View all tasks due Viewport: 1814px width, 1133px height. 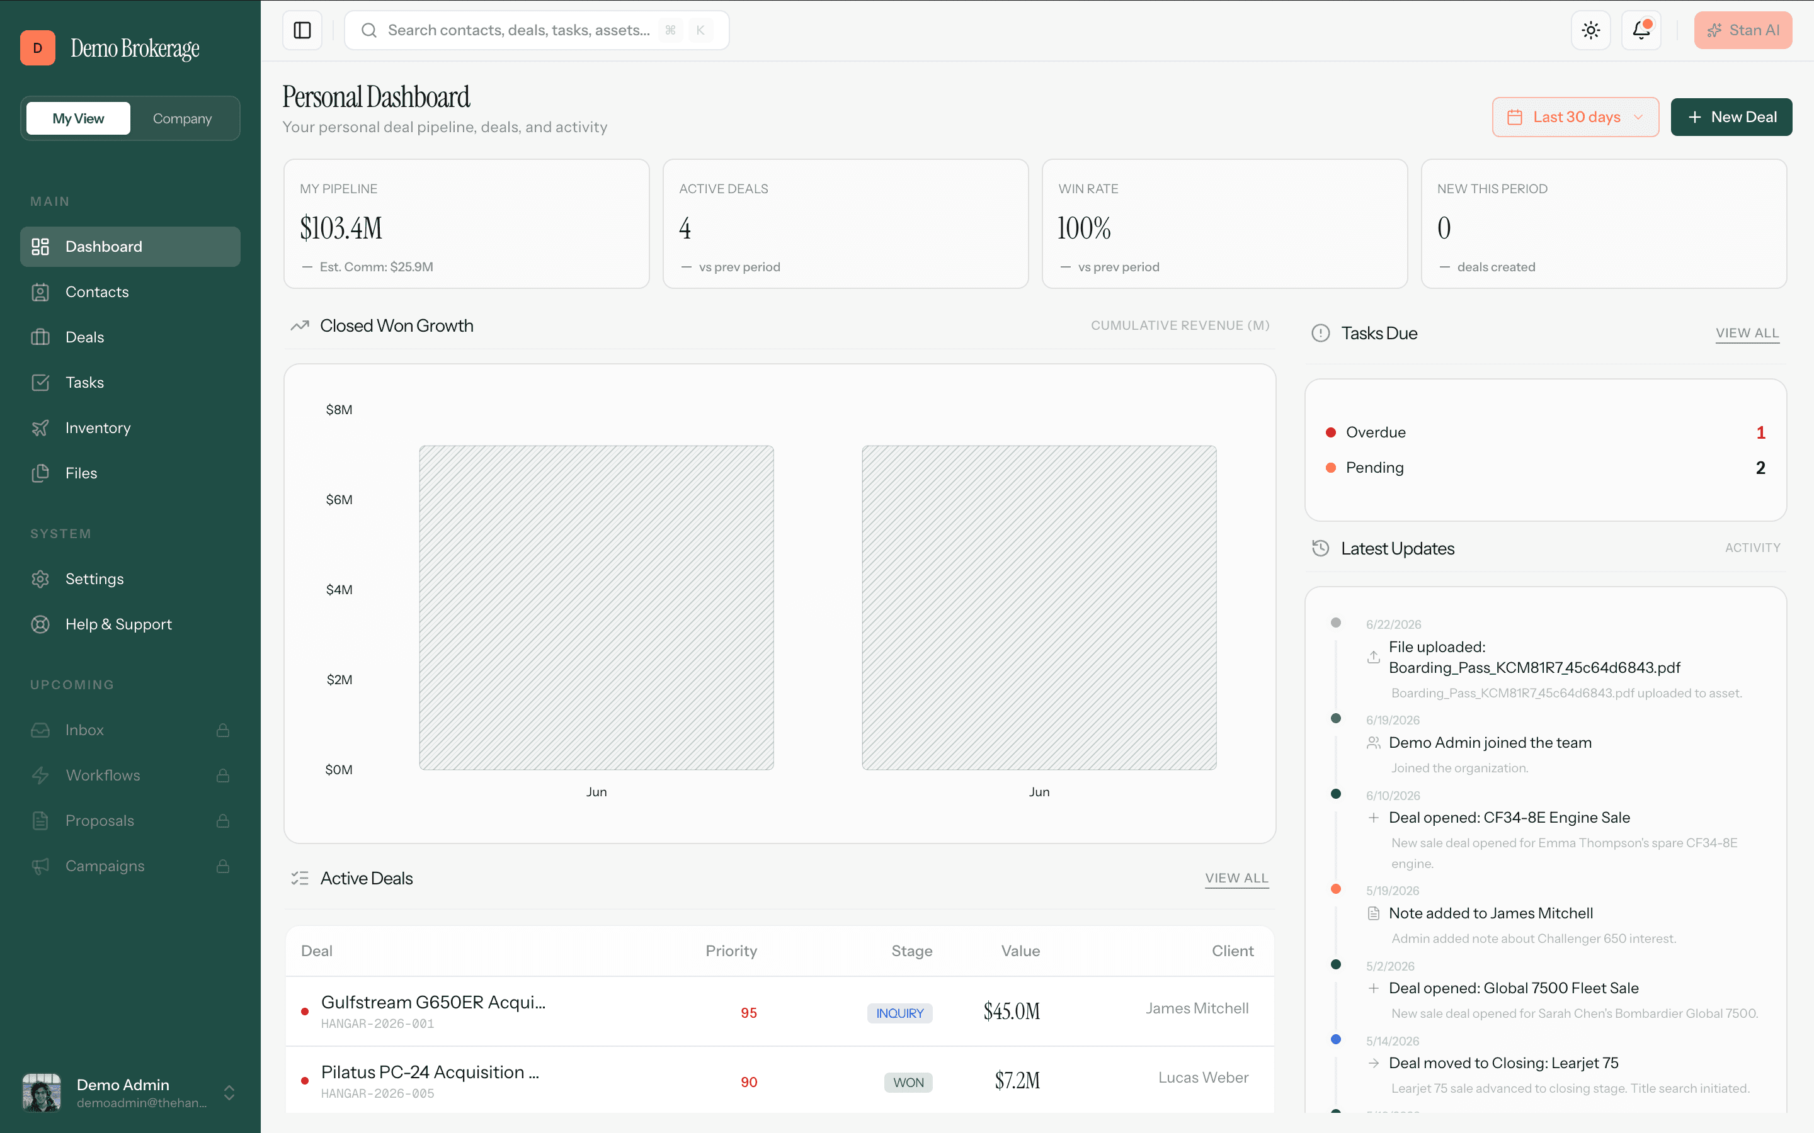point(1747,334)
